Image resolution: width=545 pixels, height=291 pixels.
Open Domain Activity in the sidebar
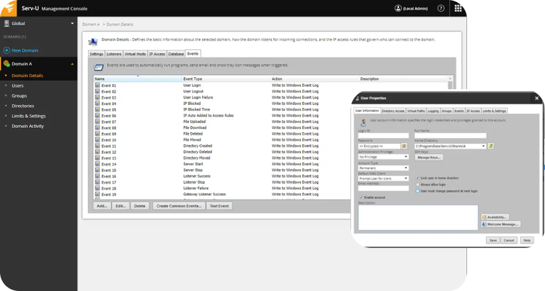28,126
